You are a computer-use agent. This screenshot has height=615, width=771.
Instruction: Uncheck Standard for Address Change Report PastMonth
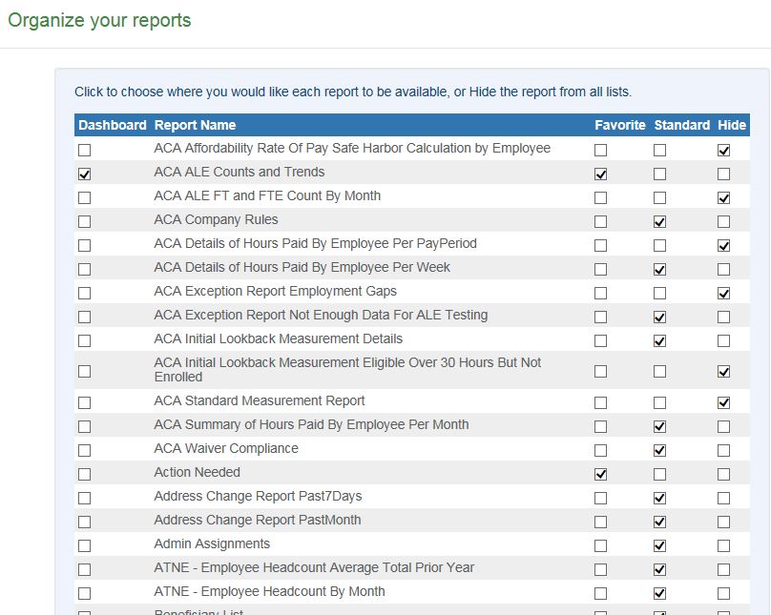click(659, 522)
